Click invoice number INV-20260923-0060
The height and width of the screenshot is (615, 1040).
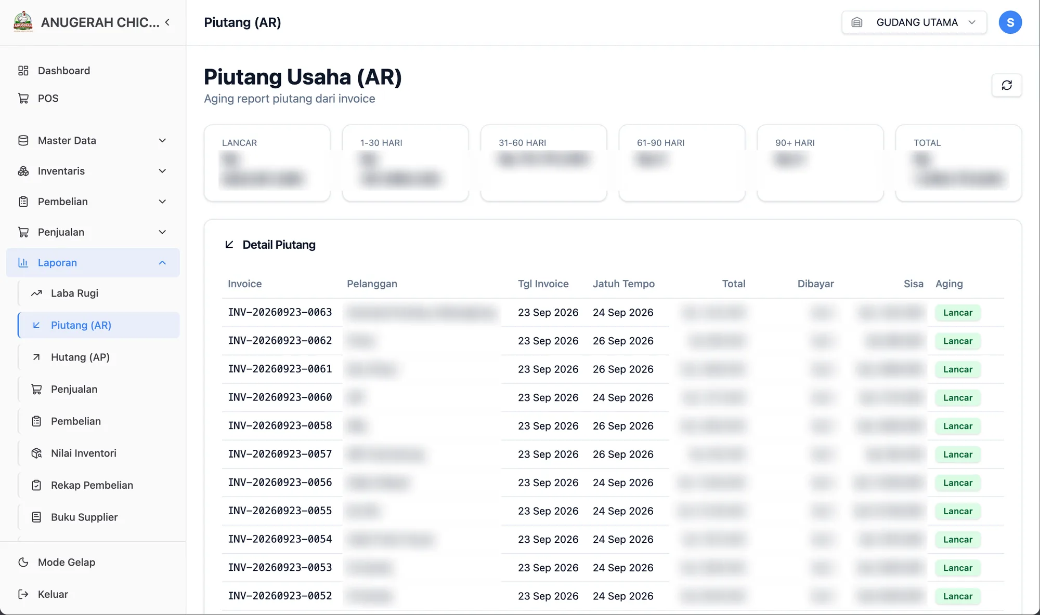click(x=280, y=397)
